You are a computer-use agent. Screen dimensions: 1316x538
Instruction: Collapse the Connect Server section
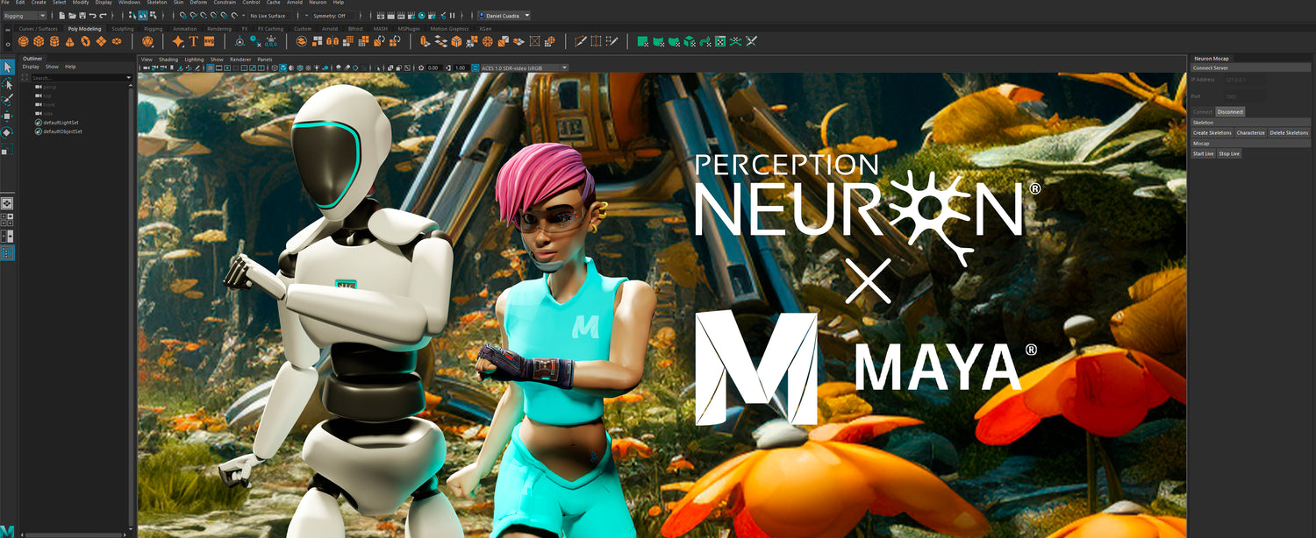[x=1250, y=67]
